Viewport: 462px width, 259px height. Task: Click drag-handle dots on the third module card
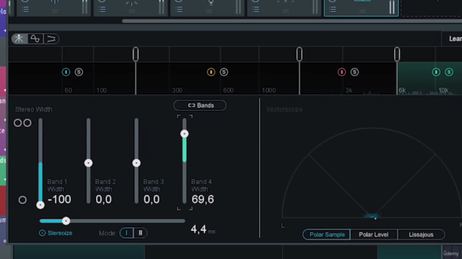pyautogui.click(x=209, y=12)
